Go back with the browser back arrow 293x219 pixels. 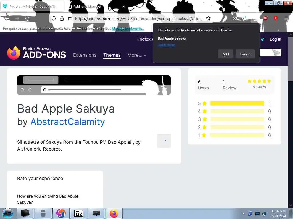[x=7, y=19]
